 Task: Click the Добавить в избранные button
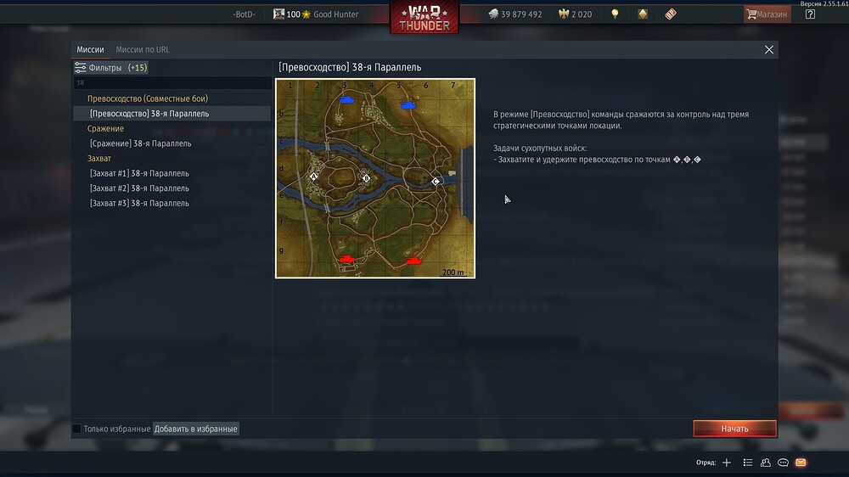(195, 429)
